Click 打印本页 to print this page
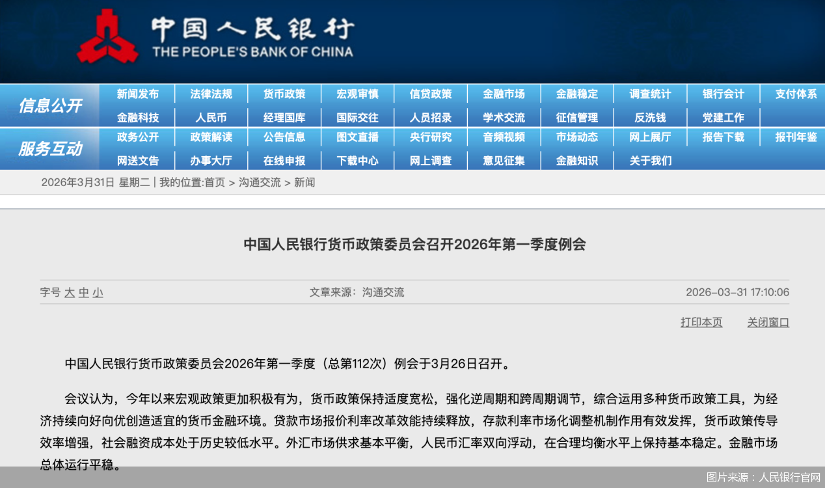Image resolution: width=825 pixels, height=488 pixels. point(701,322)
